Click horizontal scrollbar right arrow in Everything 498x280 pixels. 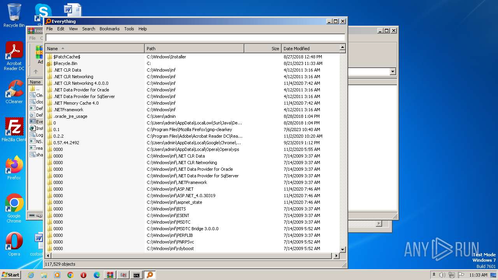point(337,256)
